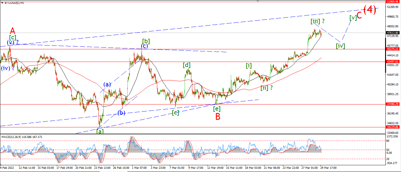Click the gray chart shift triangle at top edge
The width and height of the screenshot is (401, 172).
point(258,1)
